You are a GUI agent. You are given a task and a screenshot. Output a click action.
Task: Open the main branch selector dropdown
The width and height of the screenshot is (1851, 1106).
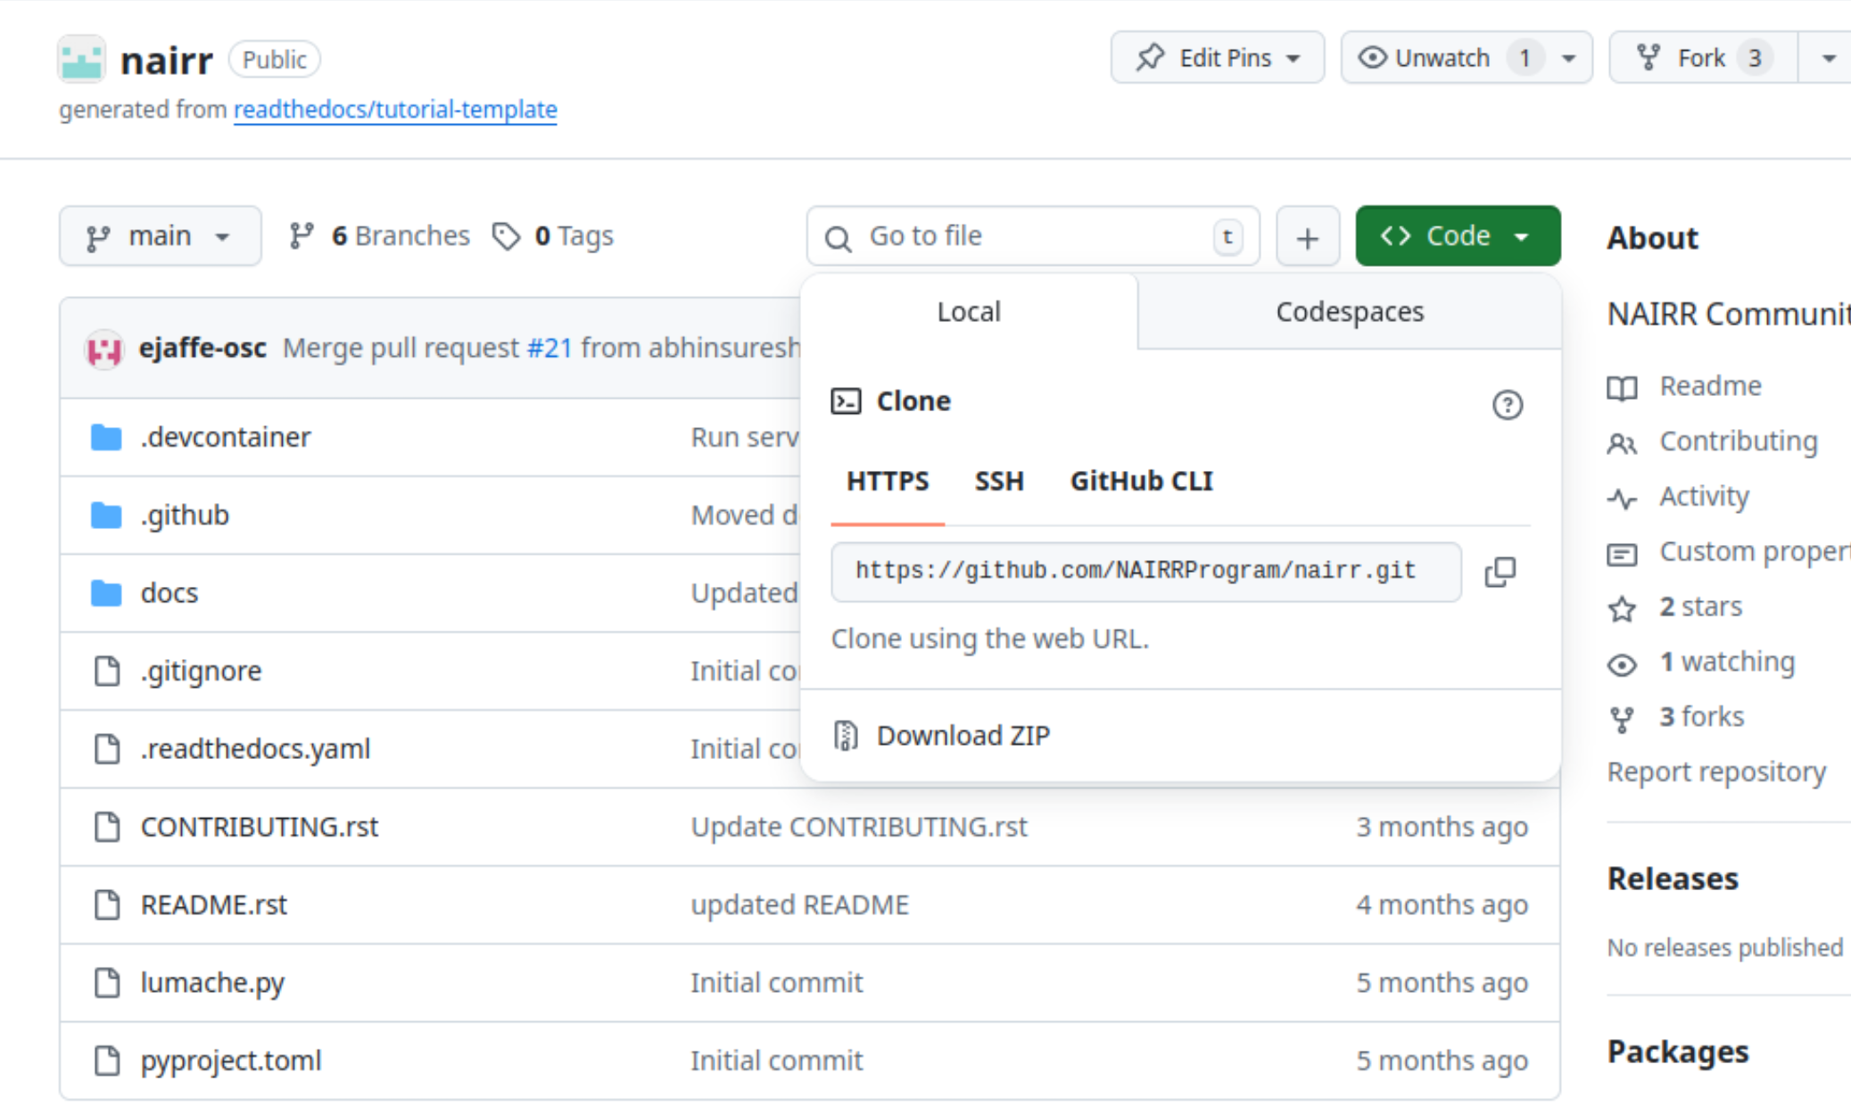(x=161, y=236)
